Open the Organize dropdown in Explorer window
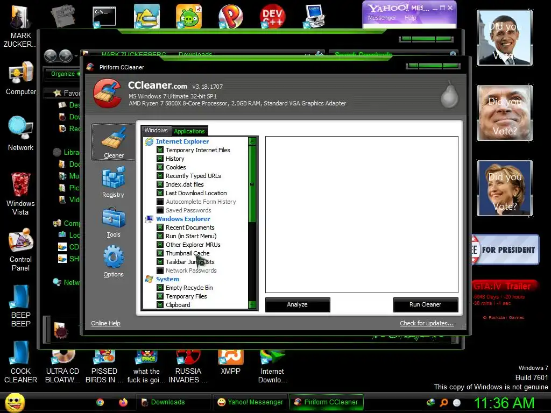 65,74
